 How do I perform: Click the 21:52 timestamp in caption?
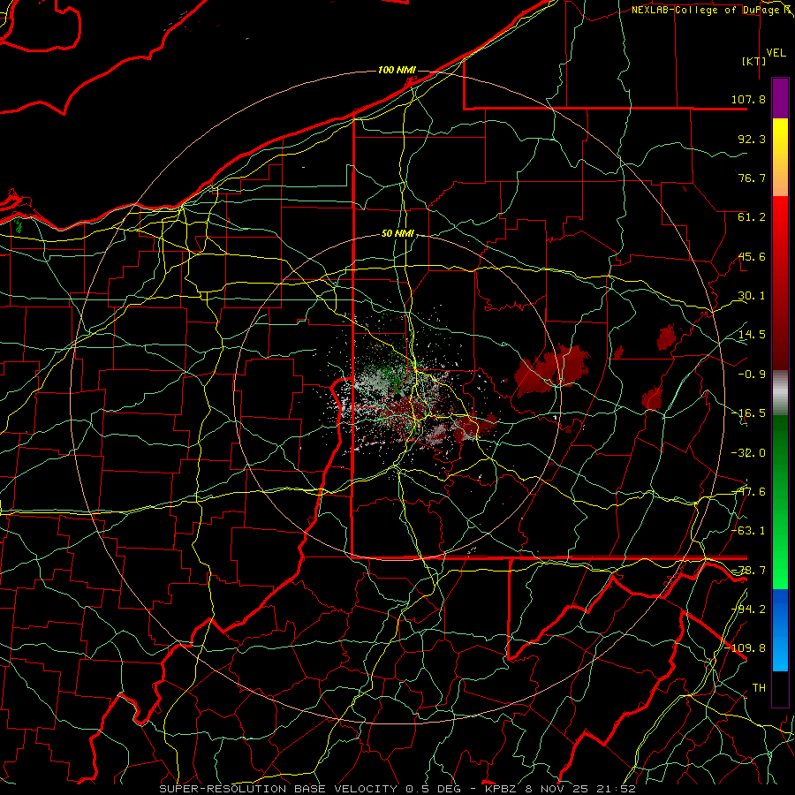coord(616,789)
